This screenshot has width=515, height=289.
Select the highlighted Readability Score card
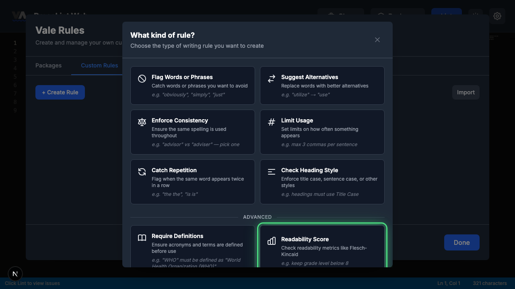tap(322, 245)
